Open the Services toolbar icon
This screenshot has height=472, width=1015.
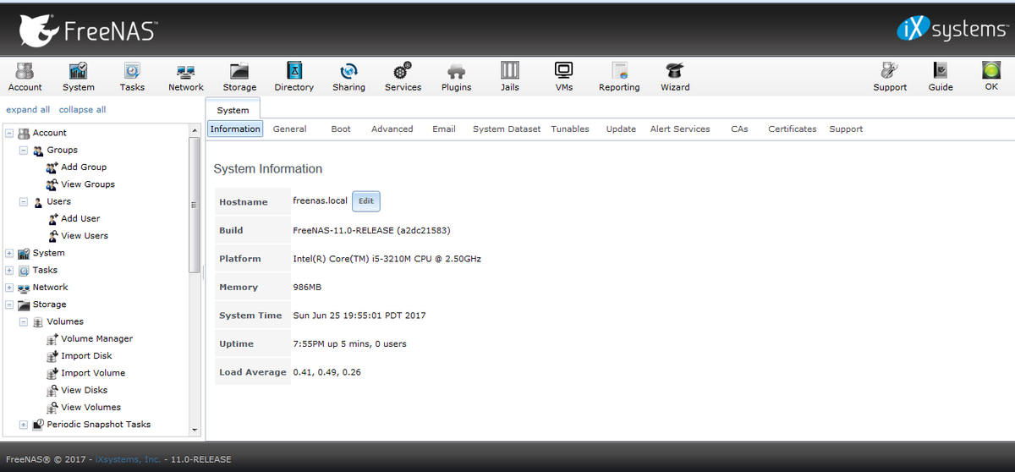pos(403,76)
